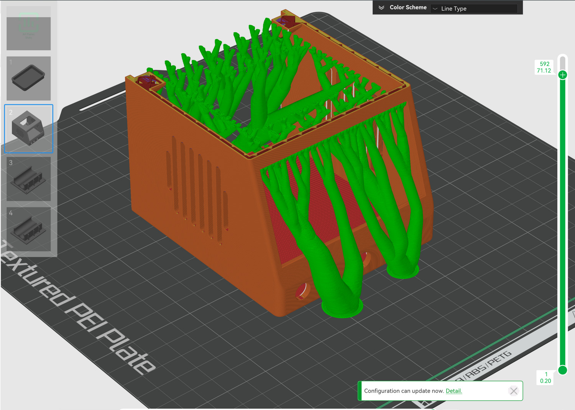Screen dimensions: 575x410
Task: Dismiss the configuration update notification
Action: point(514,391)
